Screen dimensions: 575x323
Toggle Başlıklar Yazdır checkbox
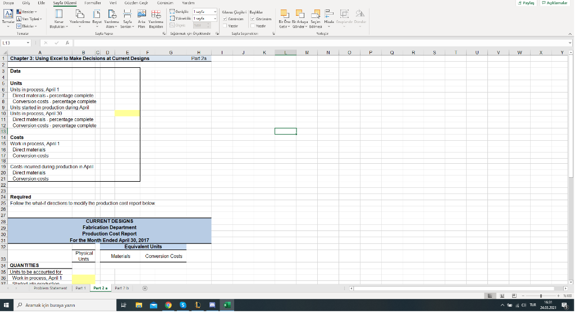252,26
